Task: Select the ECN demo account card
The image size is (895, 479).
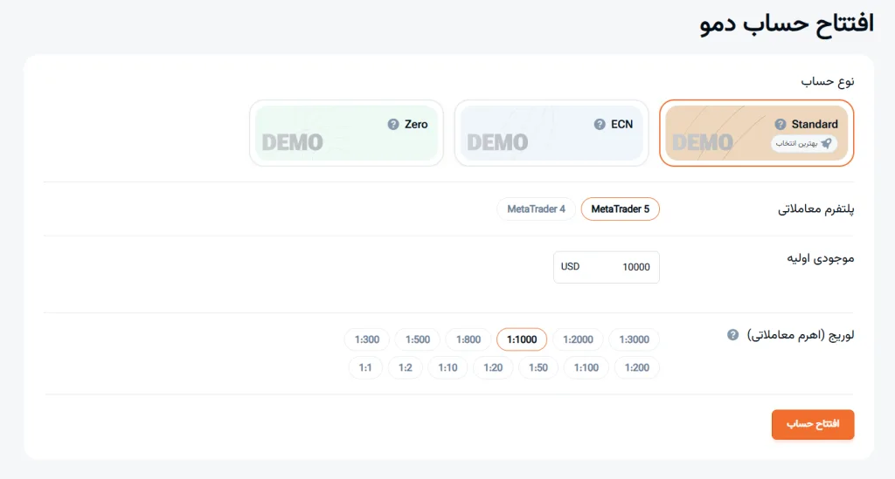Action: tap(551, 133)
